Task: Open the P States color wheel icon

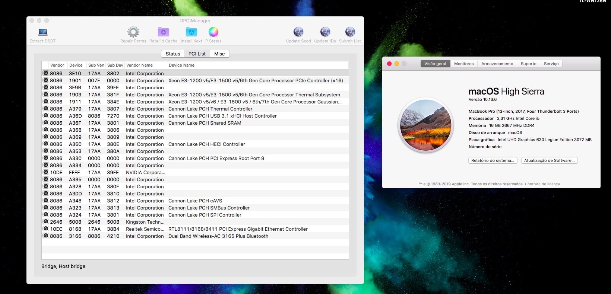Action: point(213,32)
